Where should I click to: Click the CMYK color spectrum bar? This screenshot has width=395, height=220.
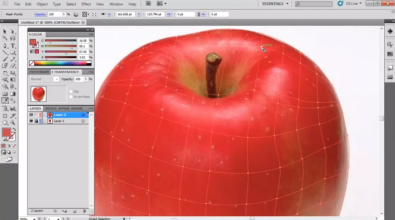point(63,63)
